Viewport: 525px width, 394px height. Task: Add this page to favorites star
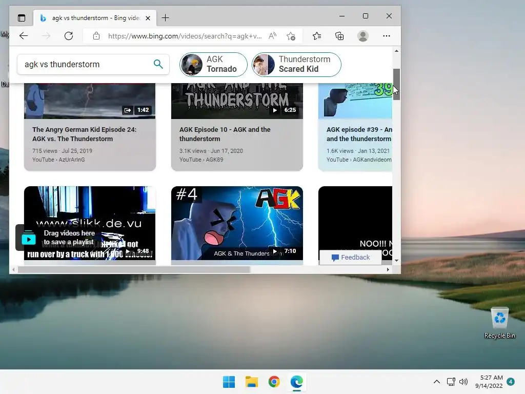click(x=291, y=36)
